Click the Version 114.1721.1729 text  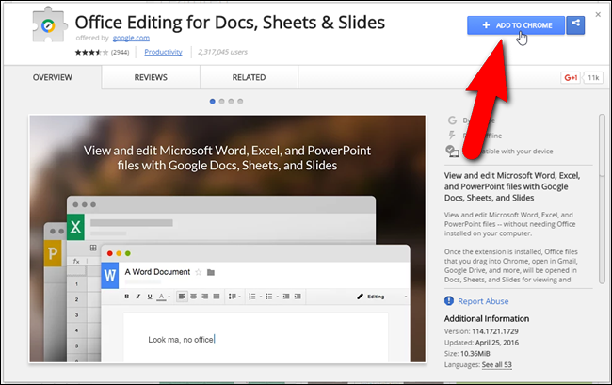(x=481, y=331)
